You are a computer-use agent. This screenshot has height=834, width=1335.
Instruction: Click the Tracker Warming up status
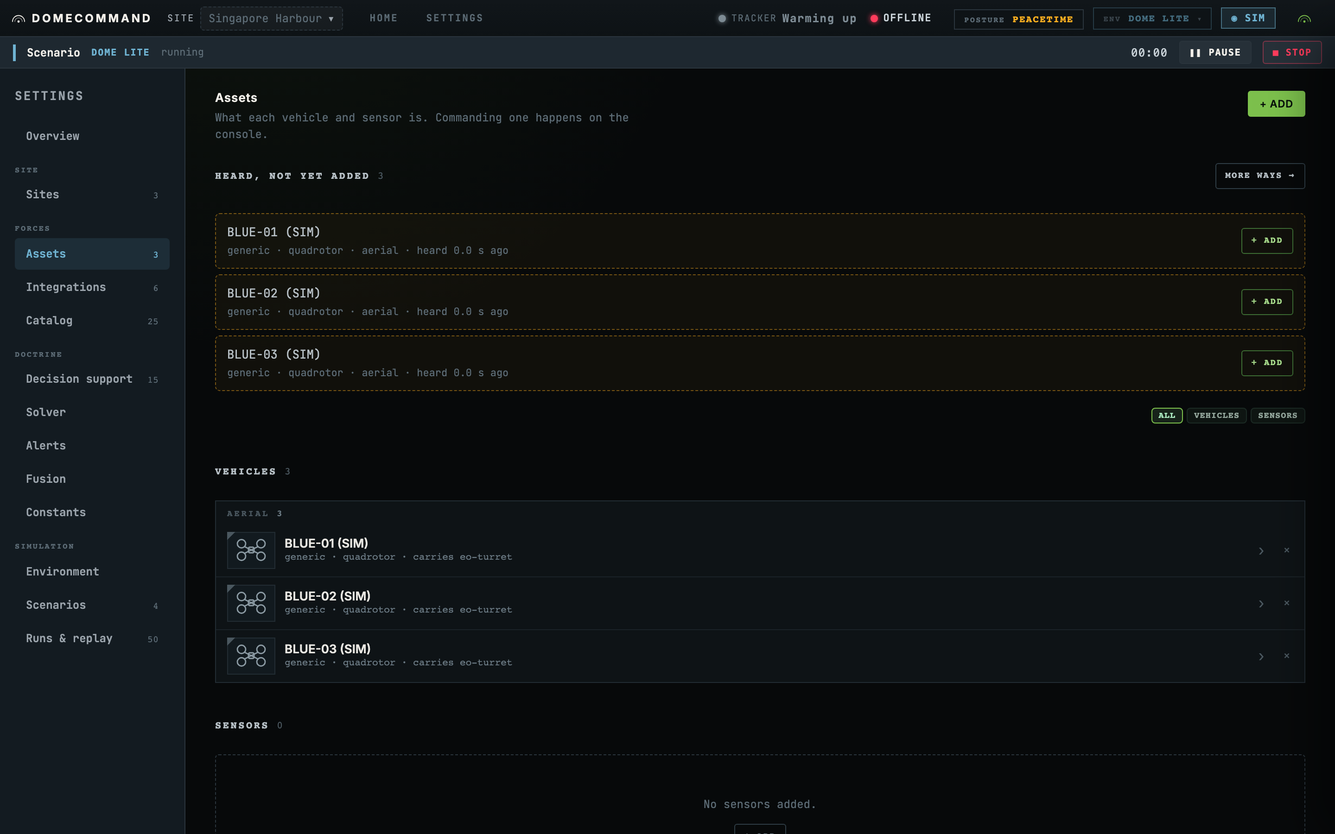pos(787,18)
